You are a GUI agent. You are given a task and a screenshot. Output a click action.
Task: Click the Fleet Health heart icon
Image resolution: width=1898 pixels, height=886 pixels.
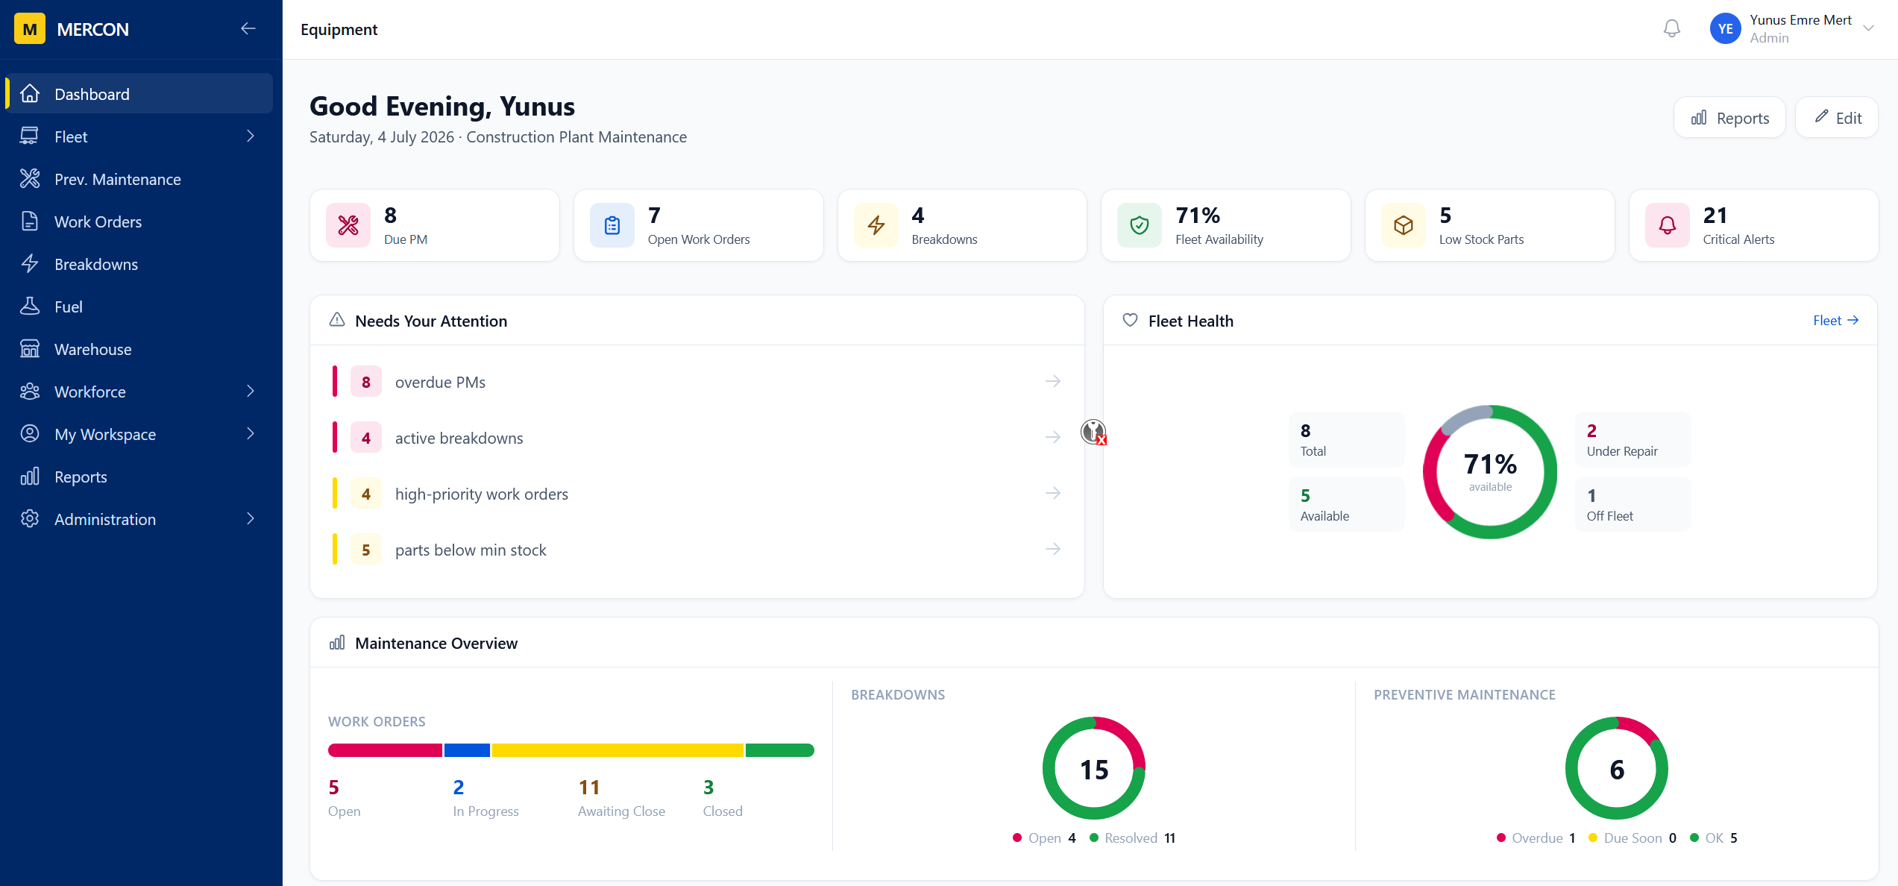point(1131,320)
